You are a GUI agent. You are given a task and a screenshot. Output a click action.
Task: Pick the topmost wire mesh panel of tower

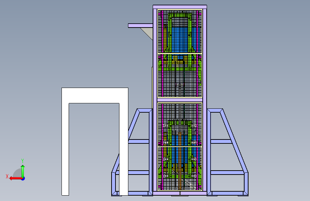point(180,31)
